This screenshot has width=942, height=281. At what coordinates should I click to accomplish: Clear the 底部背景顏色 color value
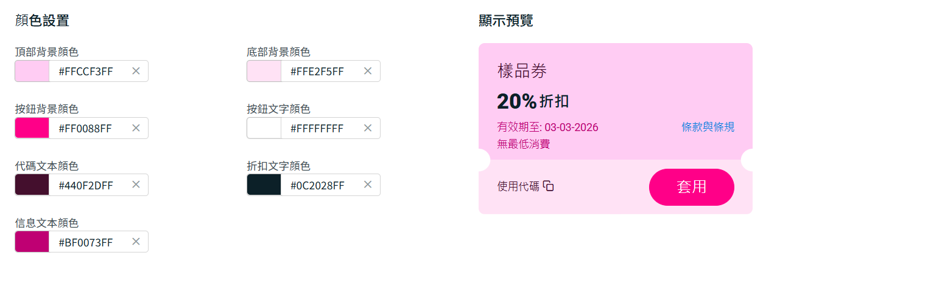point(368,71)
